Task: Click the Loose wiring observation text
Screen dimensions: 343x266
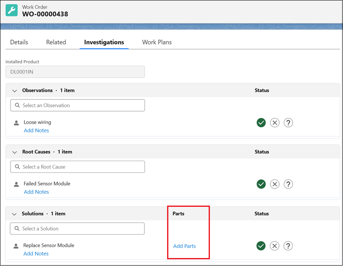Action: point(37,122)
